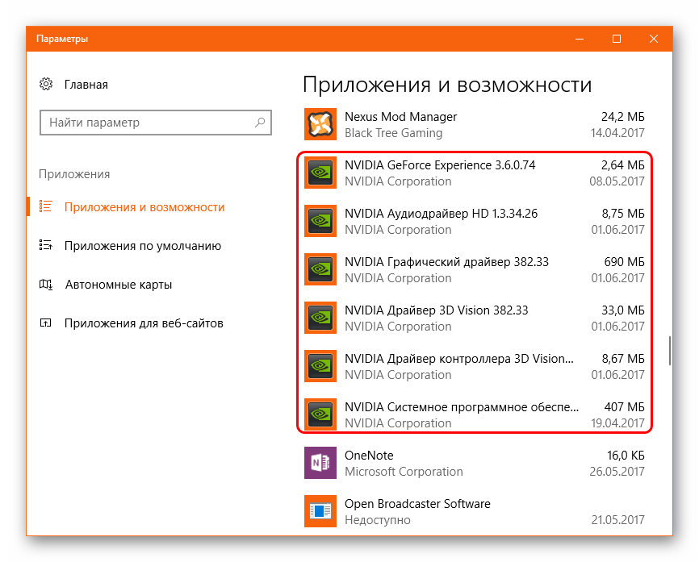
Task: Click the Open Broadcaster Software icon
Action: pyautogui.click(x=320, y=512)
